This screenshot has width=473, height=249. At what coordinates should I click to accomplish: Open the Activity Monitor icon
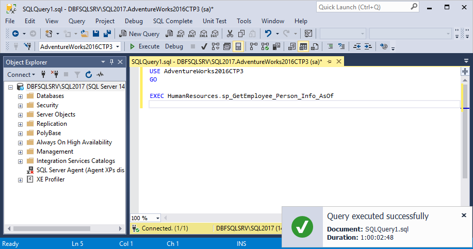tap(308, 34)
